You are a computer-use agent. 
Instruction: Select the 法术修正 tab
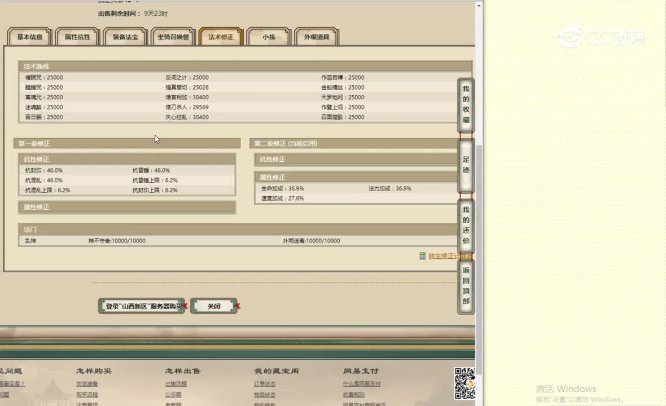click(x=221, y=37)
